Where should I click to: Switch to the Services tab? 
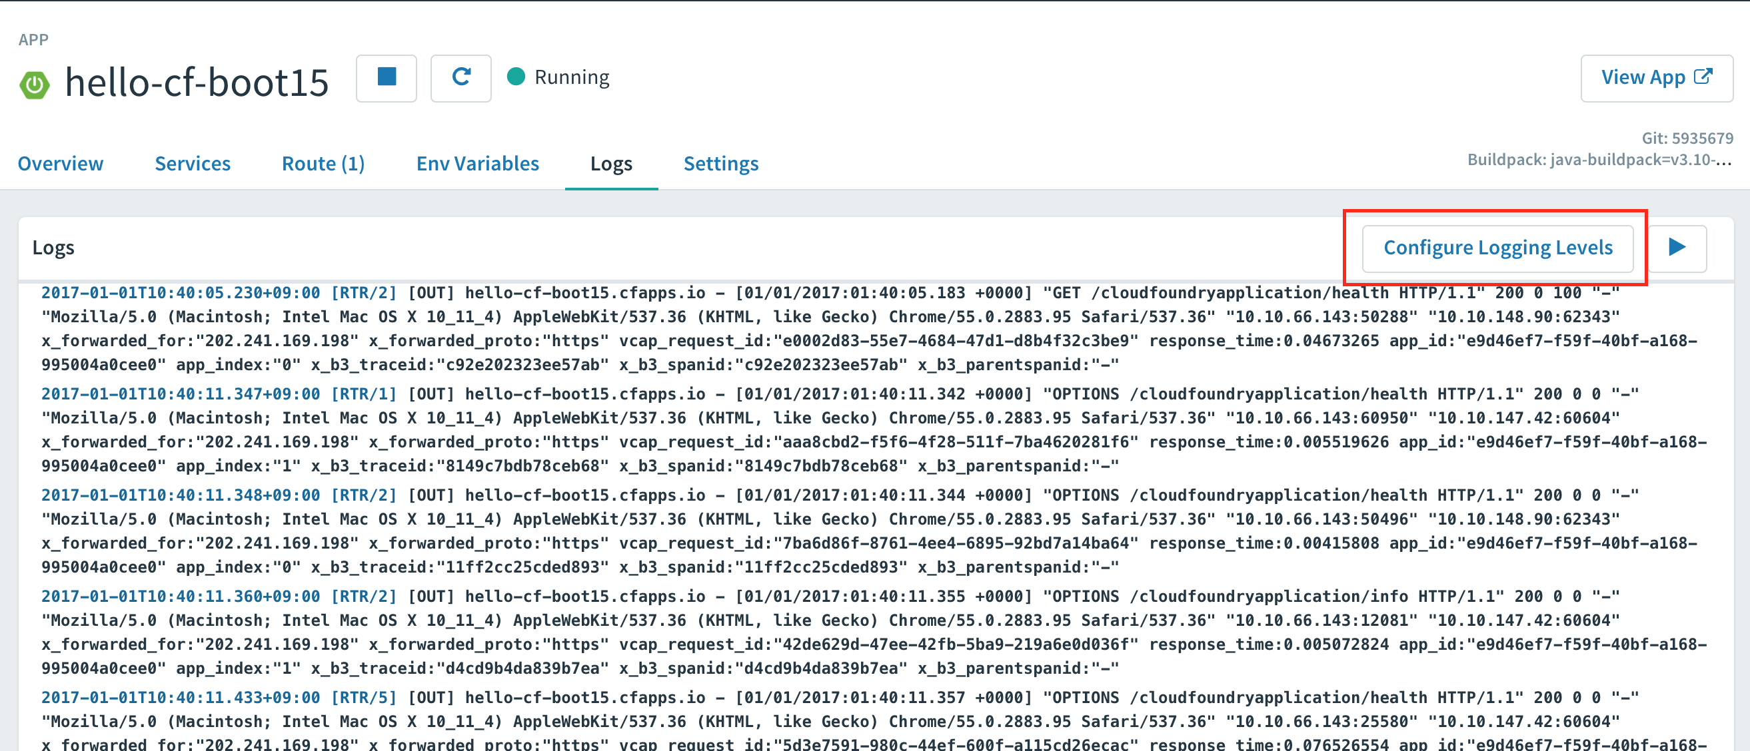click(192, 164)
